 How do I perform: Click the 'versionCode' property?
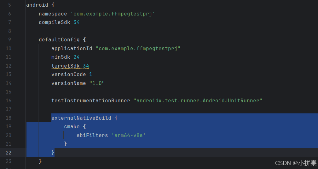pyautogui.click(x=69, y=75)
